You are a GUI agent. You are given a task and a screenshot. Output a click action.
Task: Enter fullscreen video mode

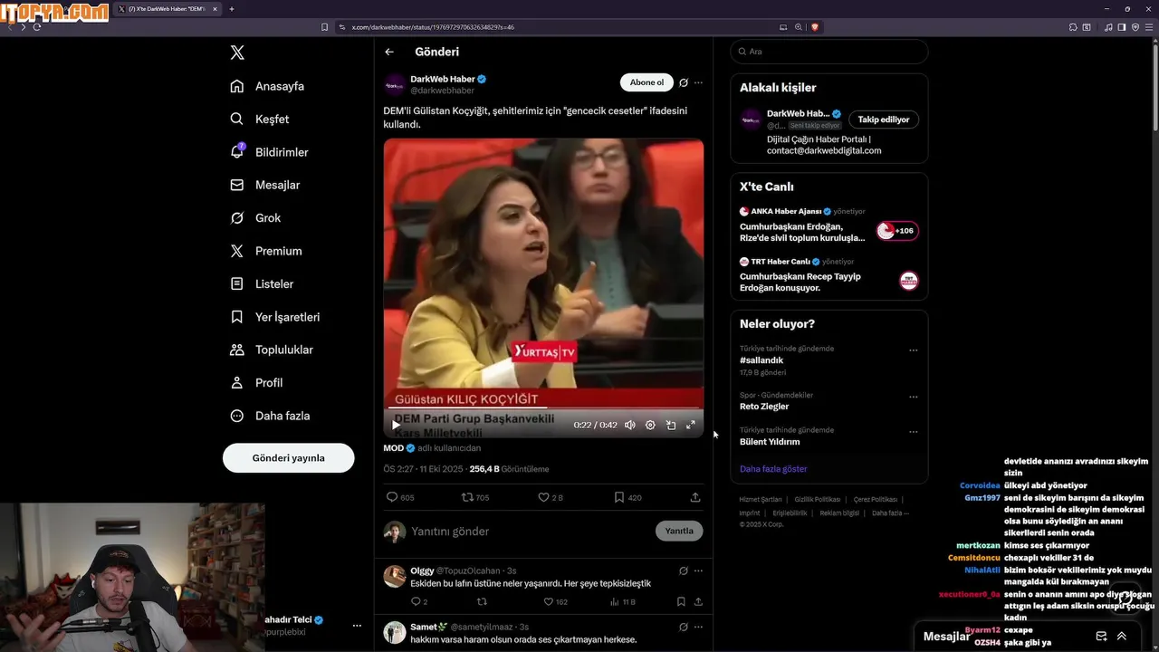pyautogui.click(x=691, y=425)
